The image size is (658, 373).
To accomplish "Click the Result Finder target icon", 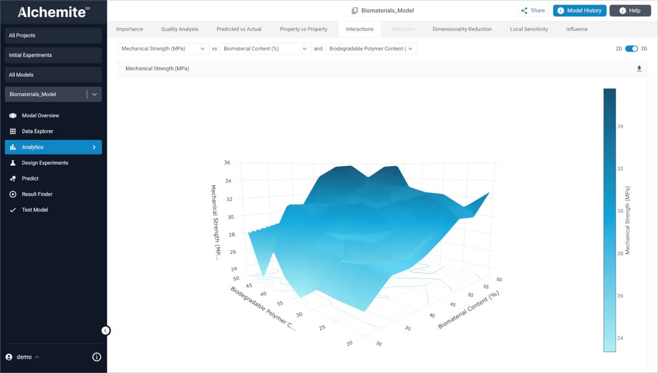I will 13,194.
